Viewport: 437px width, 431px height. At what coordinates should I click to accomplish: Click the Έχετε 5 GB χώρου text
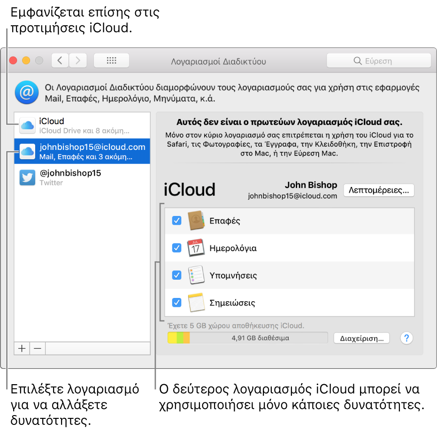(x=236, y=326)
